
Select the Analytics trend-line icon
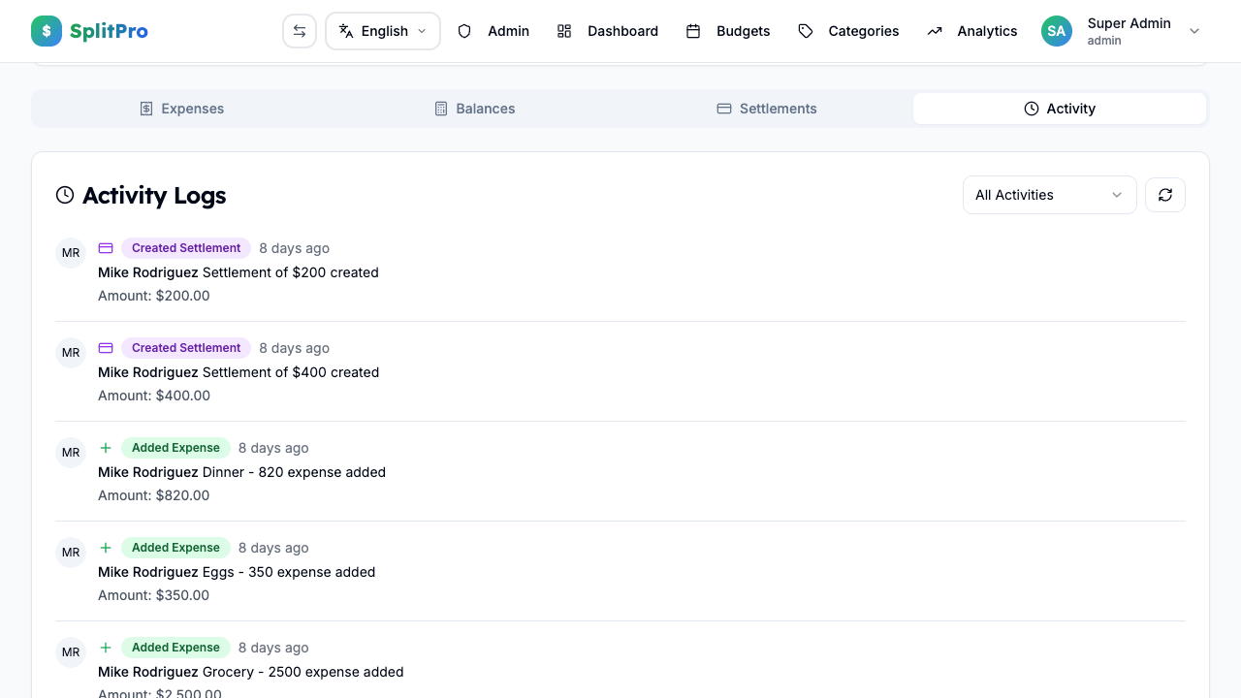934,30
